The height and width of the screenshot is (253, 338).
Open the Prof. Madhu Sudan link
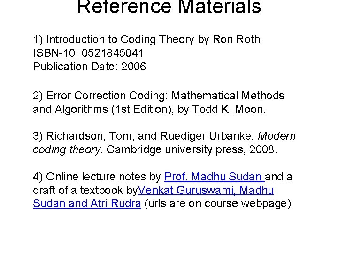[215, 177]
